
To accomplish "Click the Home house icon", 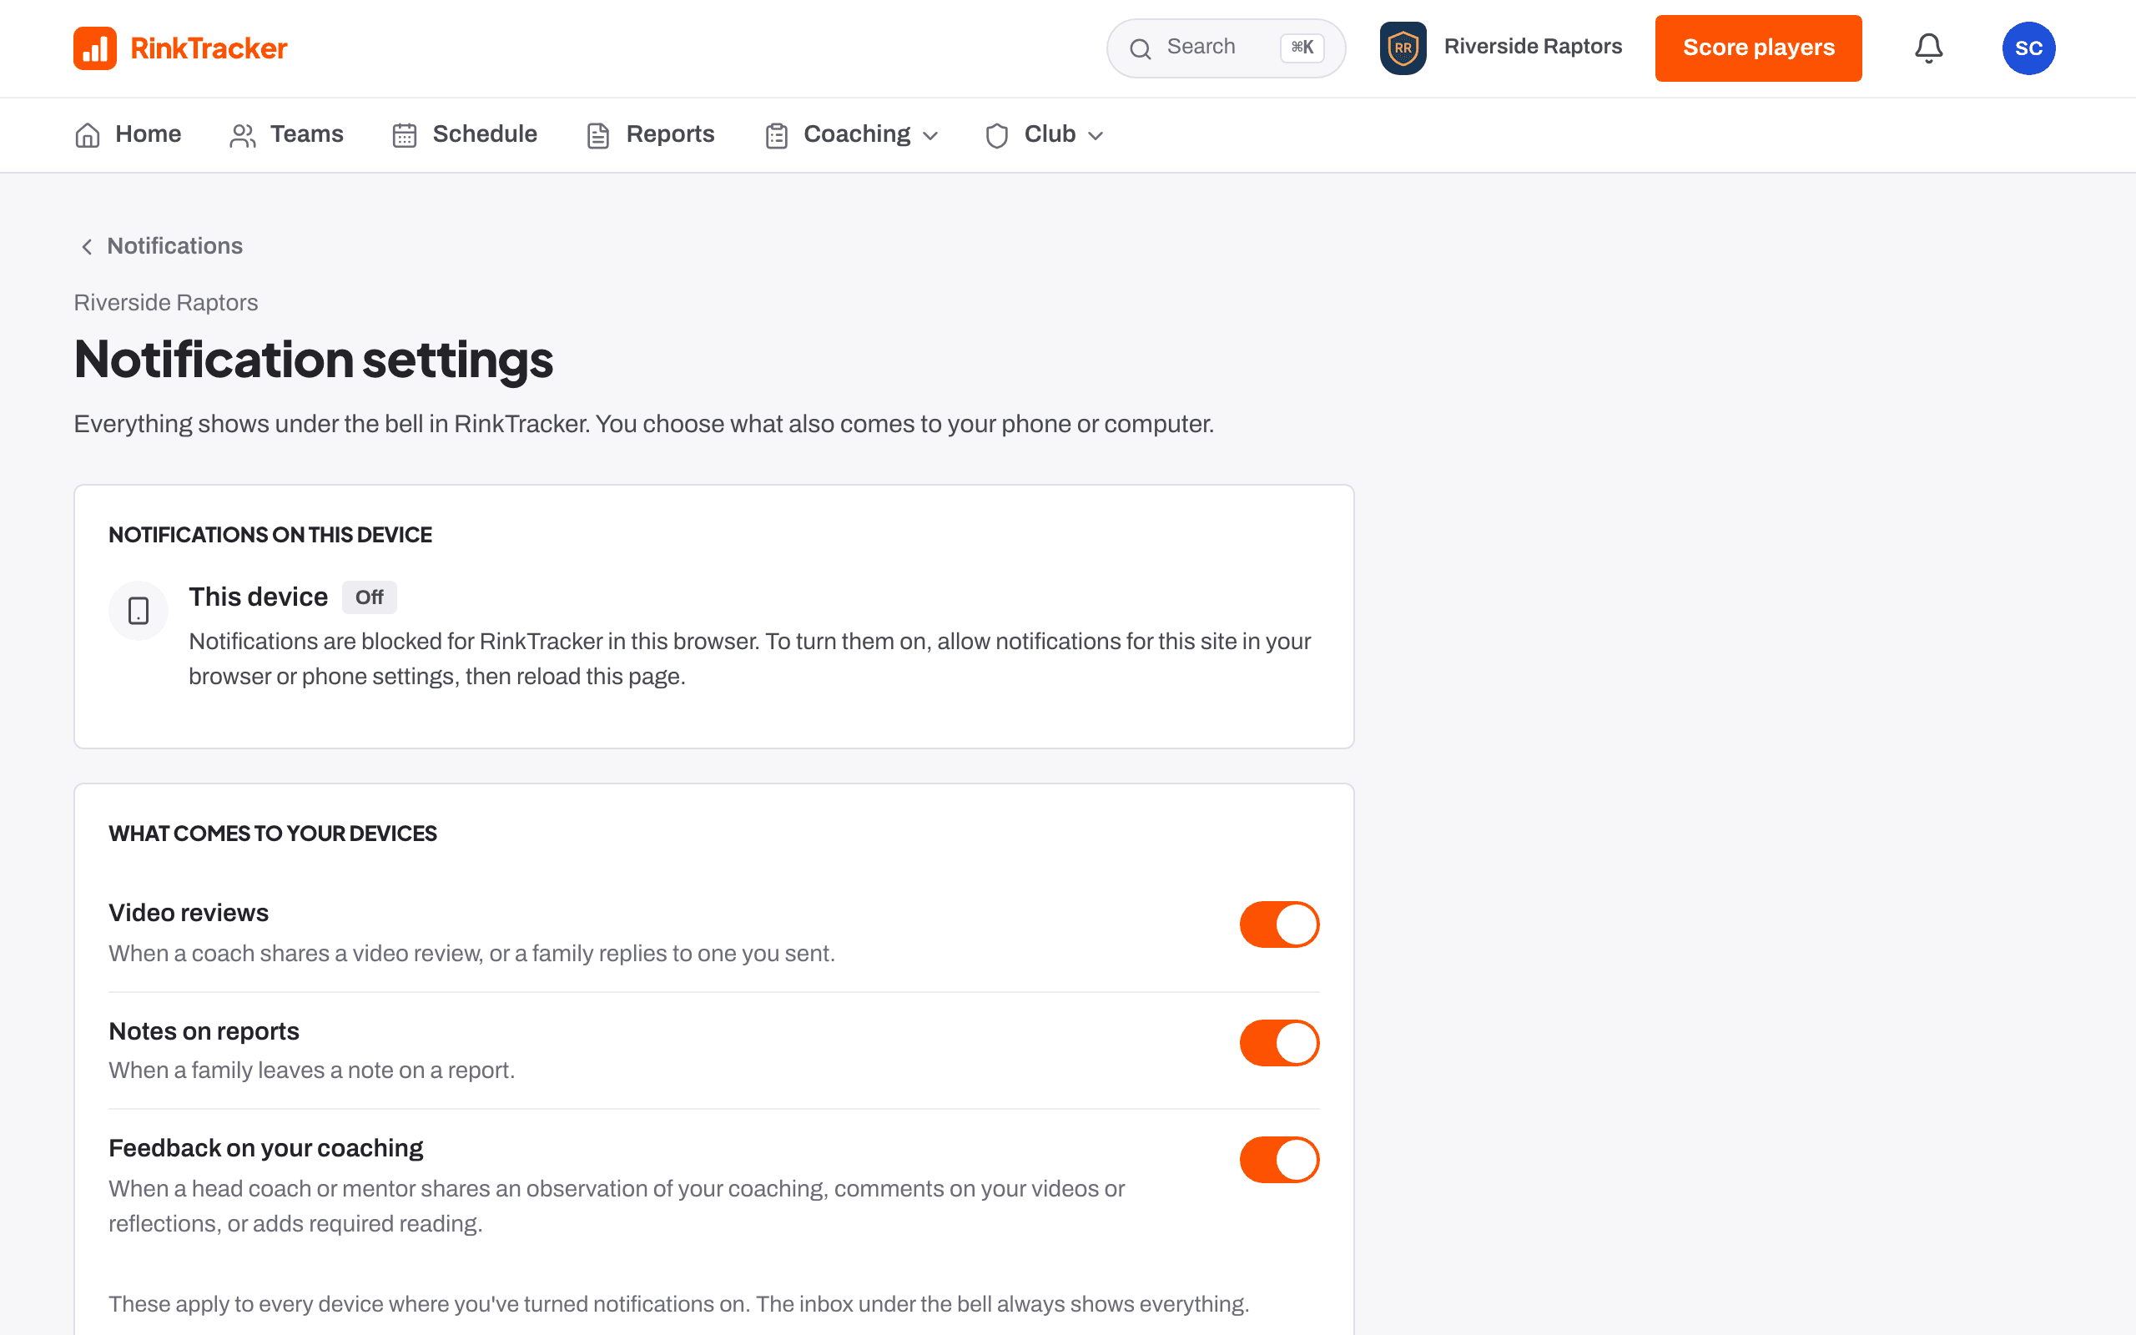I will click(88, 135).
